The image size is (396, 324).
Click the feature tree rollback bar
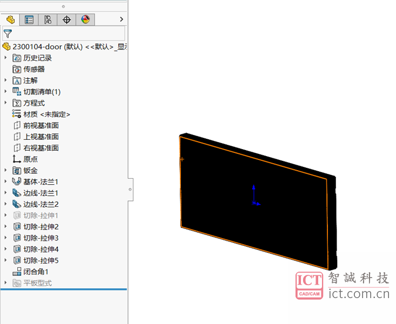tap(64, 289)
